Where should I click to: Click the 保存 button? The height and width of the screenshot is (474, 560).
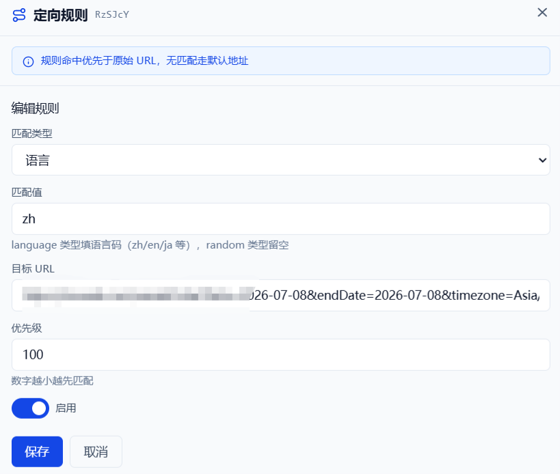click(x=37, y=451)
